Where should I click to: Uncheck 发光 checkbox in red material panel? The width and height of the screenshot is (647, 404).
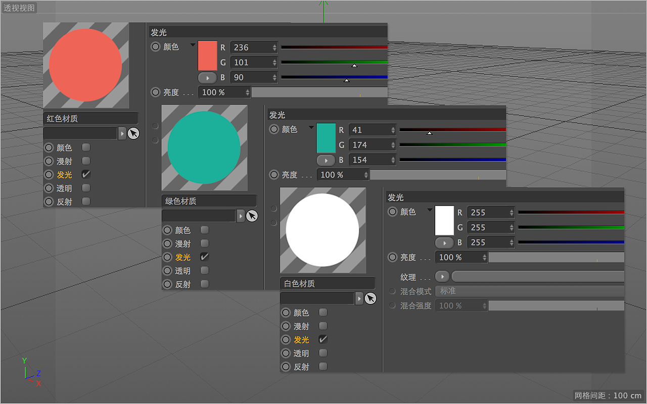click(86, 174)
